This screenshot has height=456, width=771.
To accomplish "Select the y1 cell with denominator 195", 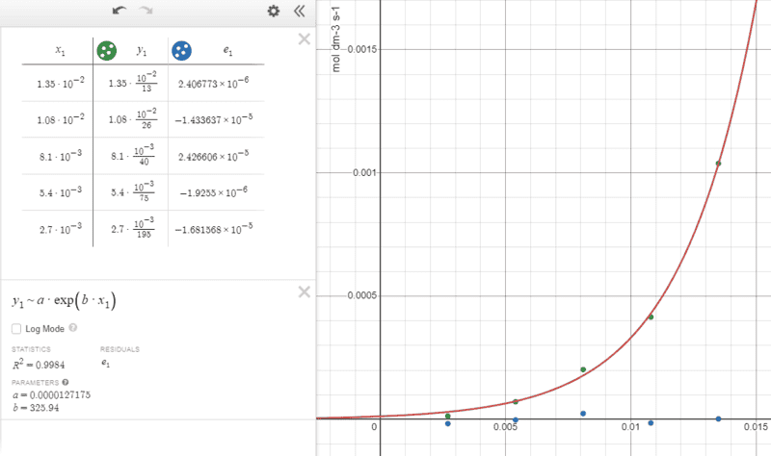I will pyautogui.click(x=131, y=229).
